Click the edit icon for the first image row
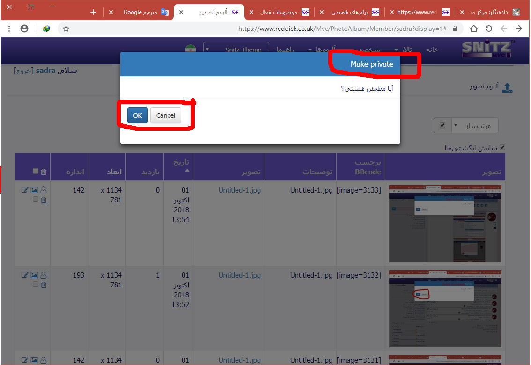This screenshot has width=531, height=365. pyautogui.click(x=25, y=190)
